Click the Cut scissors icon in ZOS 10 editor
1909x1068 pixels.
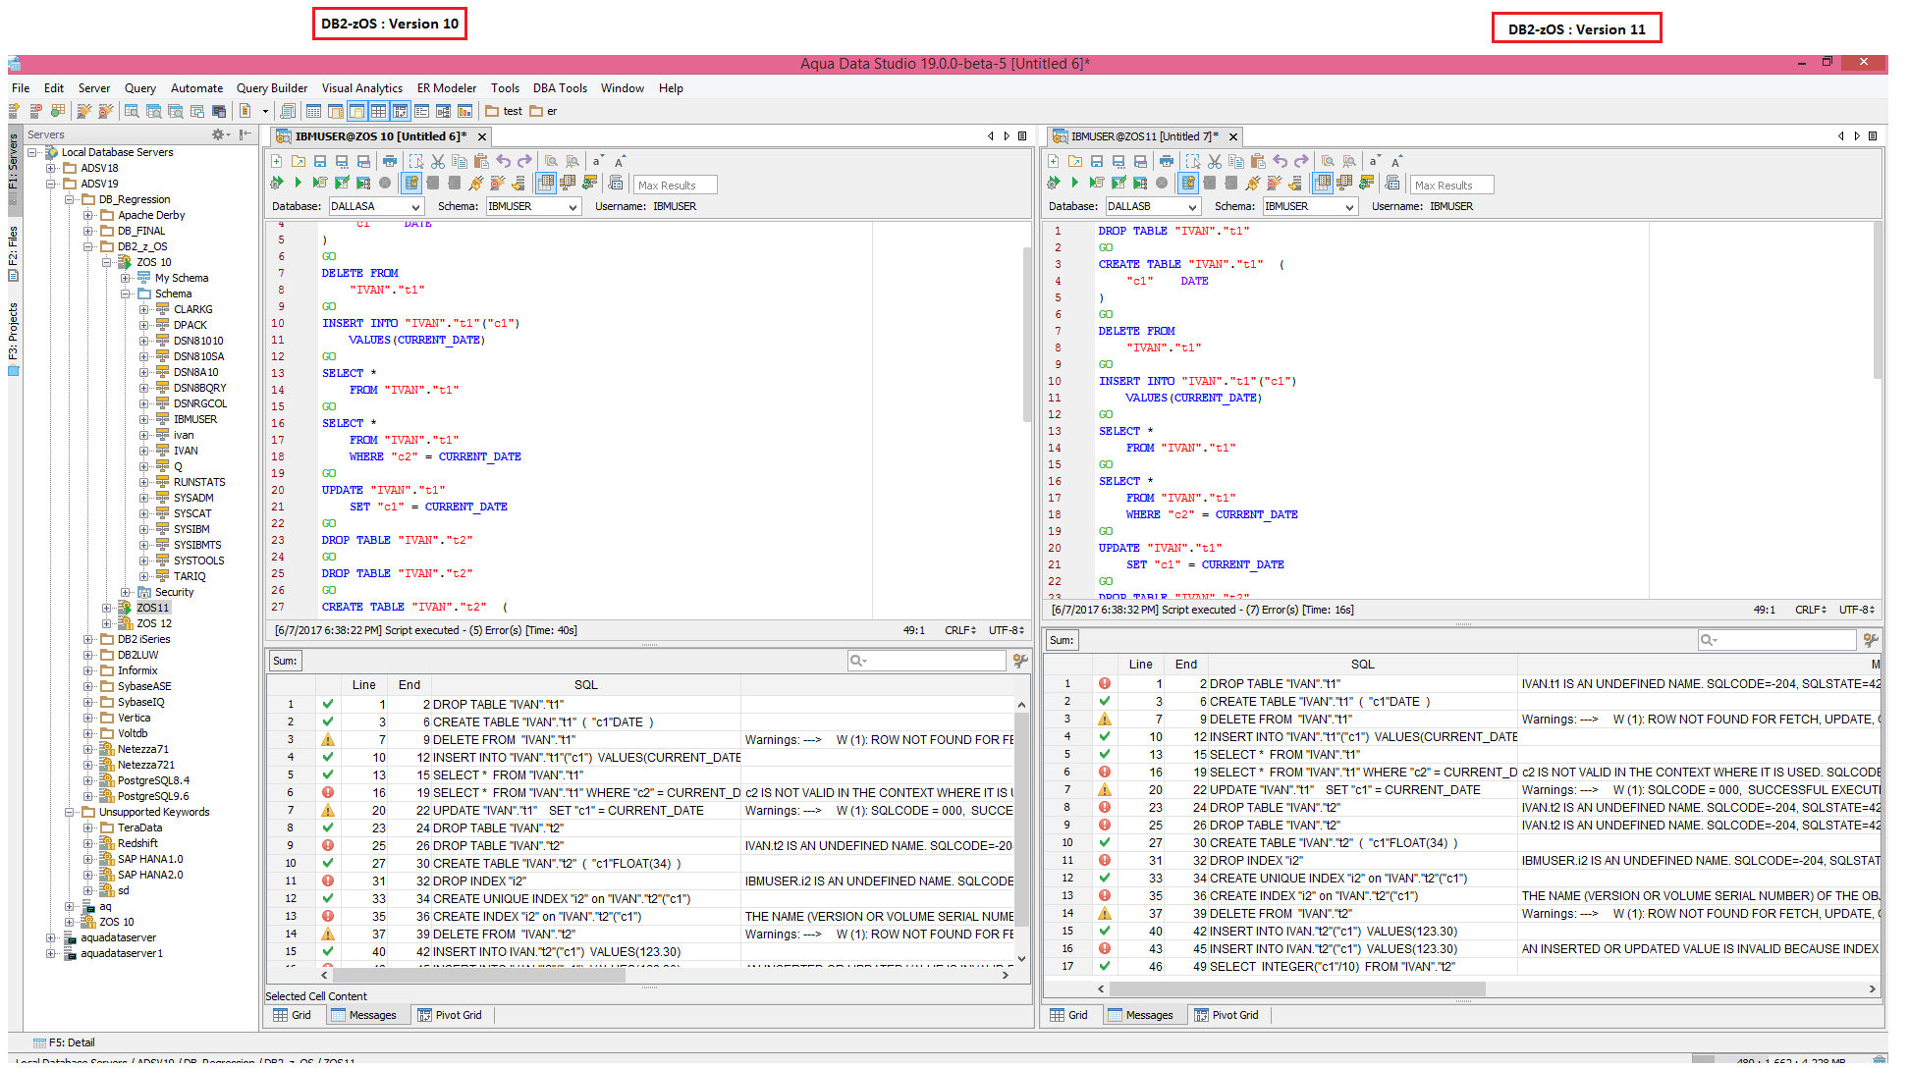438,161
